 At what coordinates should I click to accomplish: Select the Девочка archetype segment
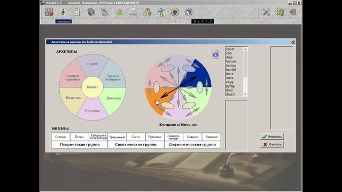[x=113, y=98]
